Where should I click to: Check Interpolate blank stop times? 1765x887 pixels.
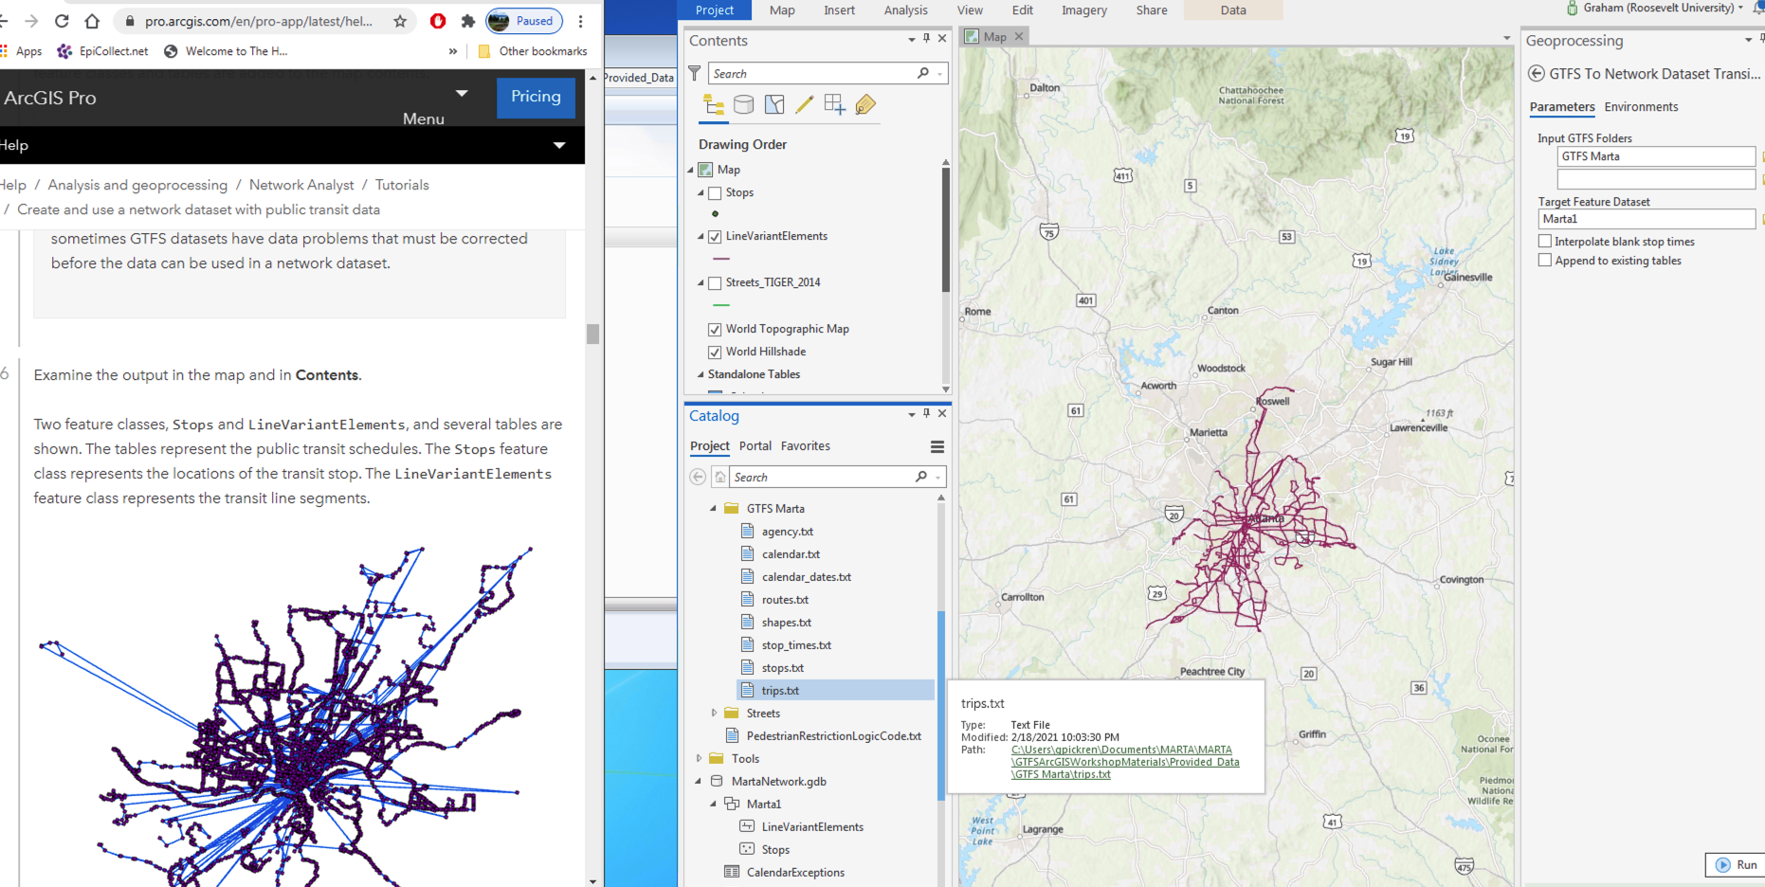click(x=1545, y=242)
